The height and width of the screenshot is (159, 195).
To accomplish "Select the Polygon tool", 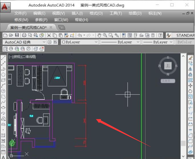I will tap(3, 74).
